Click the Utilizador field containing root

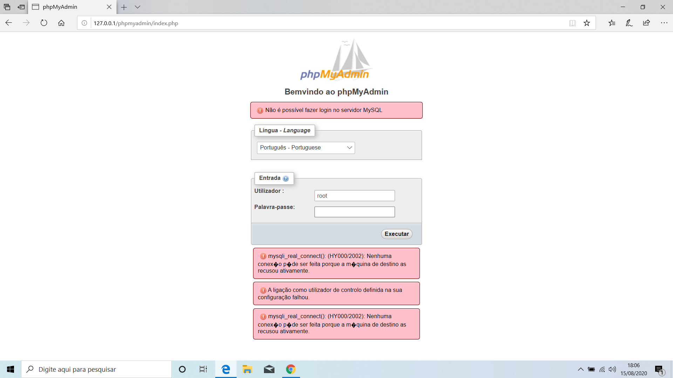(x=354, y=196)
